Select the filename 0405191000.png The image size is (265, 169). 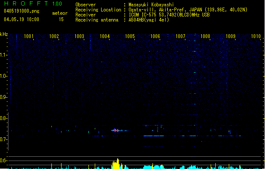point(21,11)
